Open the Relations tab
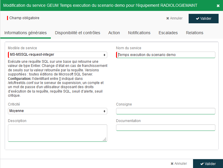 (195, 33)
